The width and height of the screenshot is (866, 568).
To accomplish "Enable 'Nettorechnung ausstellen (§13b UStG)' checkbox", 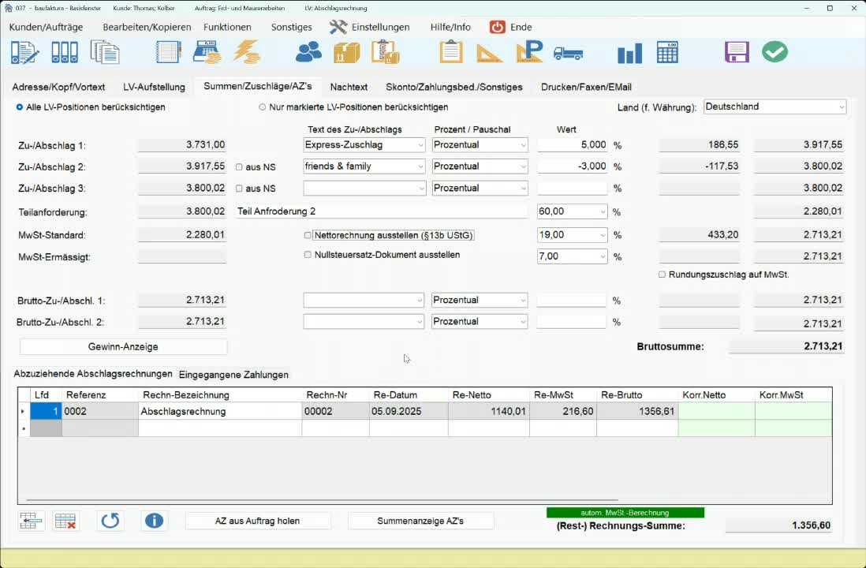I will click(308, 235).
